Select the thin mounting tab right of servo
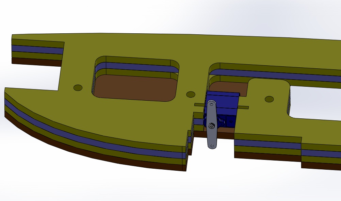The image size is (341, 201). 244,107
